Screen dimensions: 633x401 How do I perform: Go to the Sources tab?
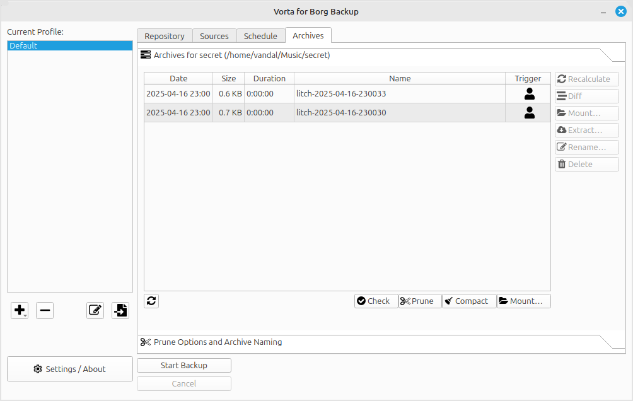tap(214, 36)
